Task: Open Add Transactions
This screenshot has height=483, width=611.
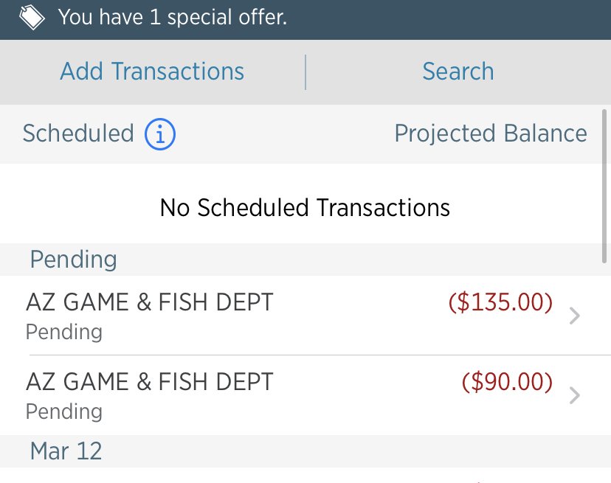Action: pos(152,72)
